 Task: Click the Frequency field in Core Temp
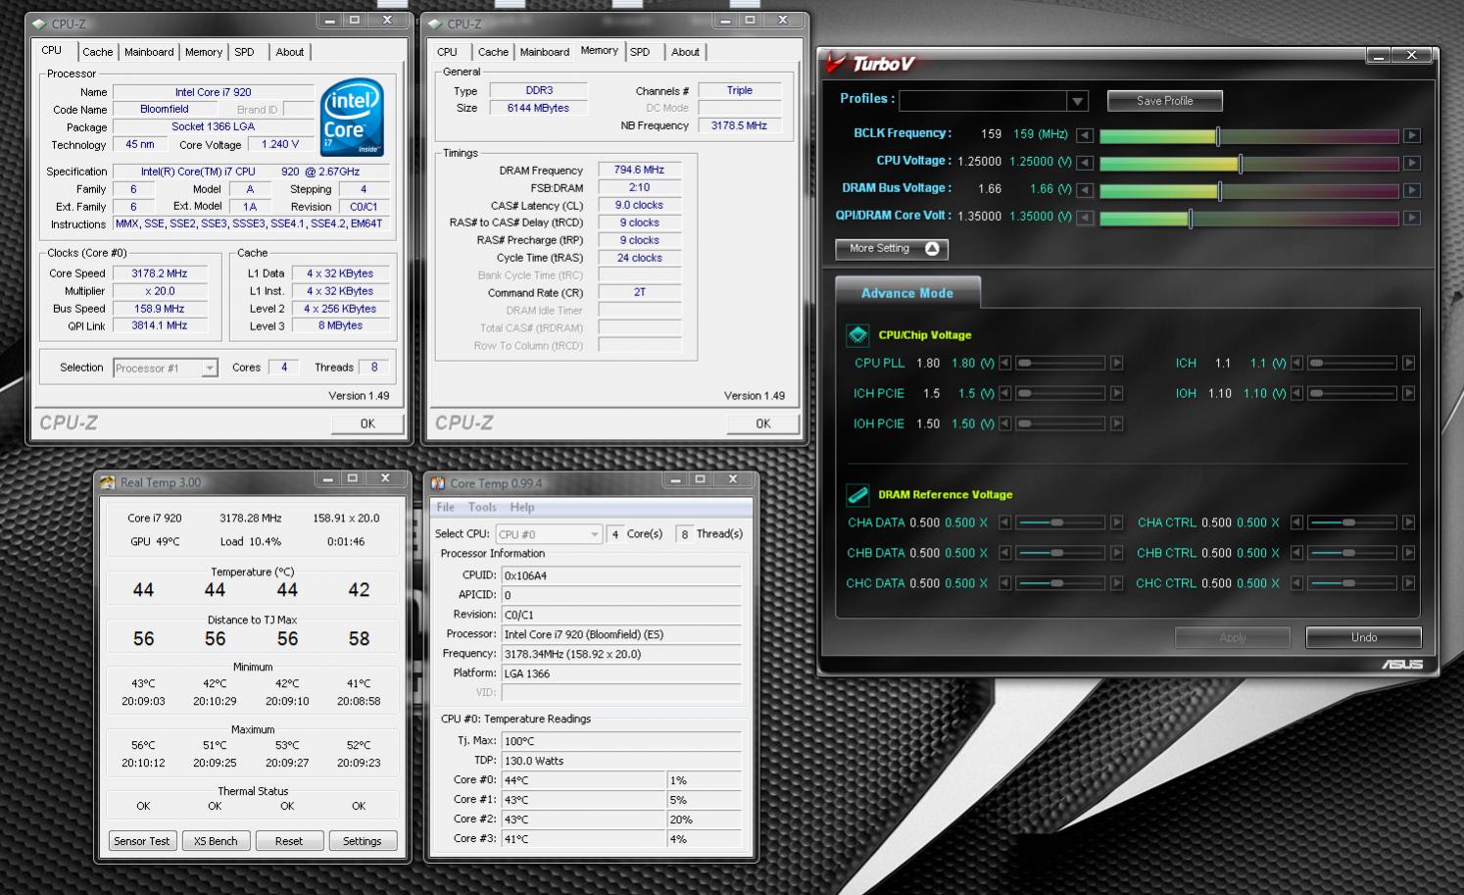621,654
